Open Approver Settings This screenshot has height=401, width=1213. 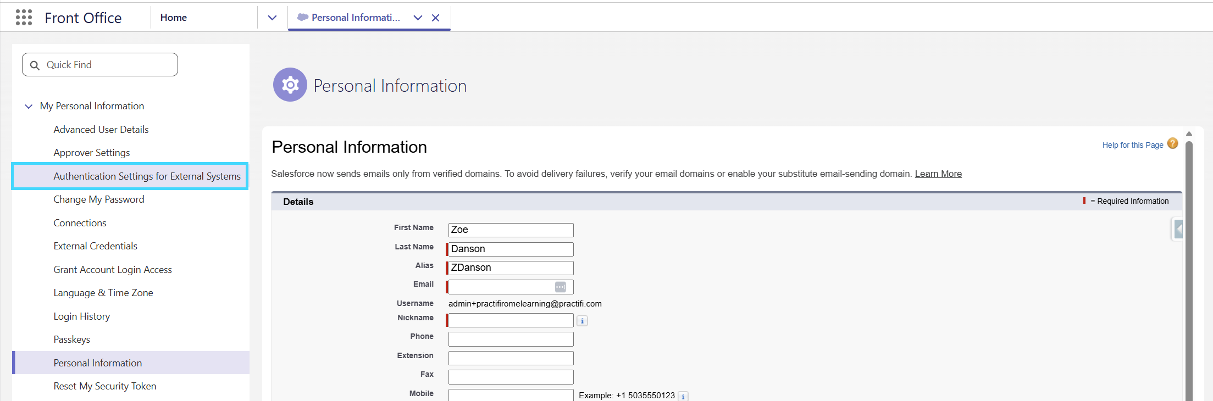tap(92, 153)
